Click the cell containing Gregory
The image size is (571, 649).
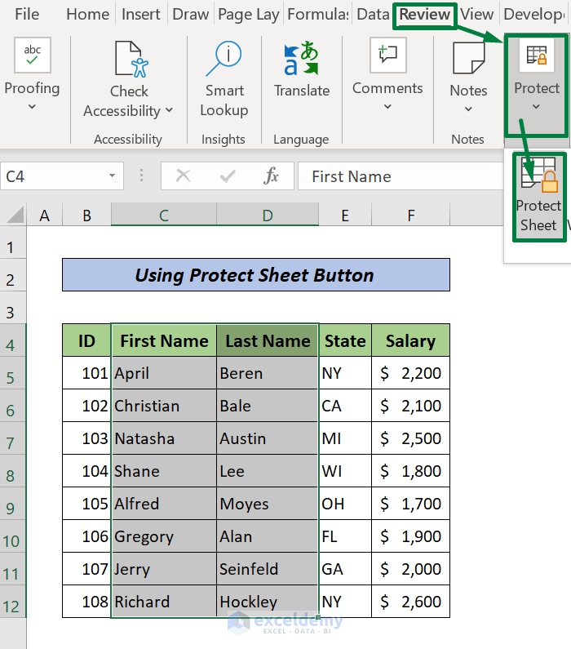pyautogui.click(x=164, y=536)
